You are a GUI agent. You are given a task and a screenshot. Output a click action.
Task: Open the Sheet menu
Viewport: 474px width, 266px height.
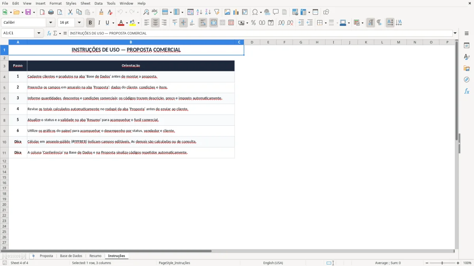click(85, 3)
